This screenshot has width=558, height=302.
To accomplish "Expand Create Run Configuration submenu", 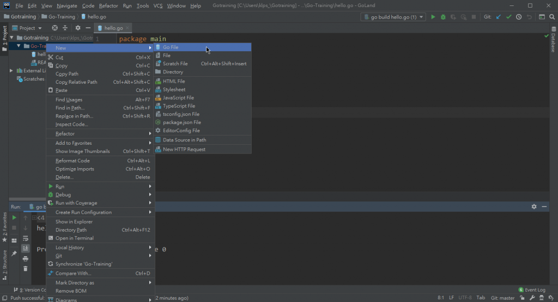I will pyautogui.click(x=100, y=212).
